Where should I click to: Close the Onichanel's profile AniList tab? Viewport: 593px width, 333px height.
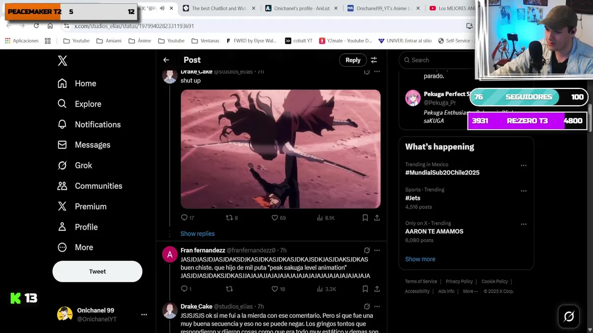336,8
